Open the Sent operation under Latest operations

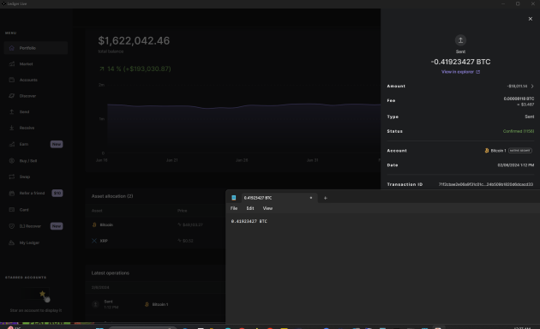click(x=155, y=304)
